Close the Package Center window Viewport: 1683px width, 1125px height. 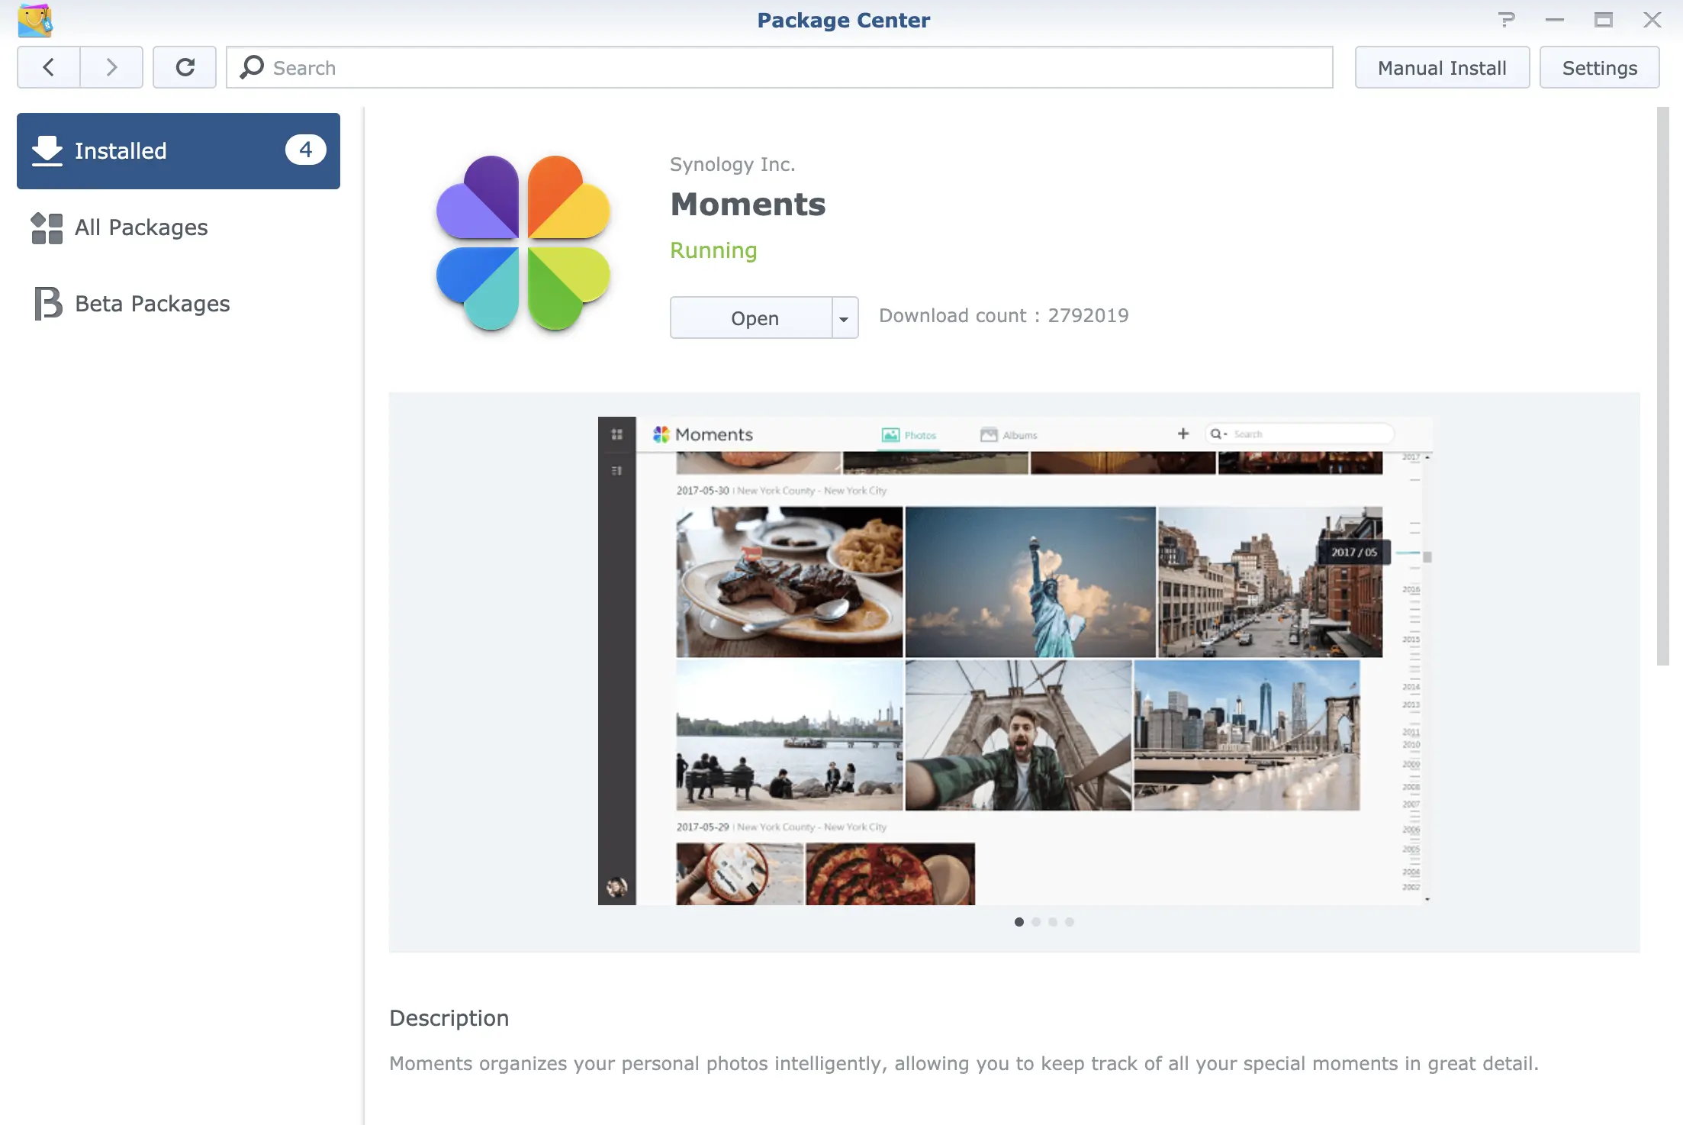pyautogui.click(x=1652, y=20)
